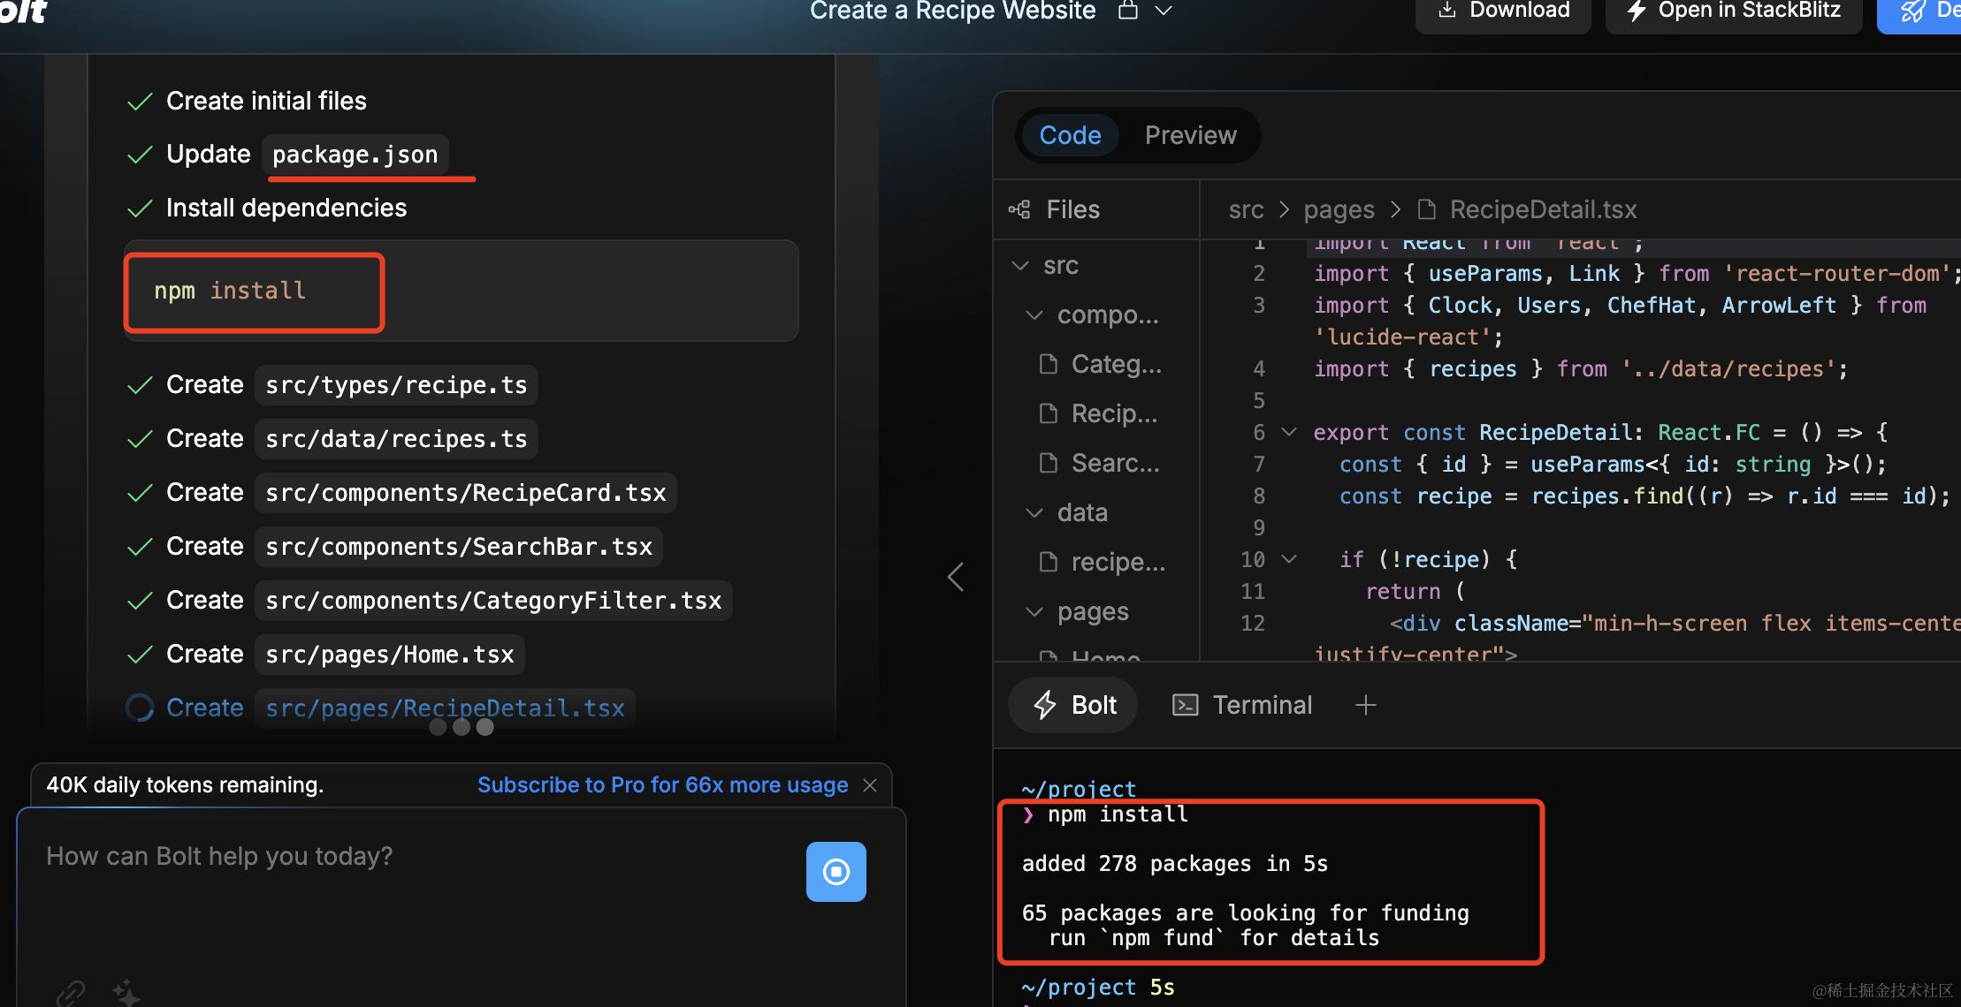The image size is (1961, 1007).
Task: Click Subscribe to Pro link
Action: (x=662, y=785)
